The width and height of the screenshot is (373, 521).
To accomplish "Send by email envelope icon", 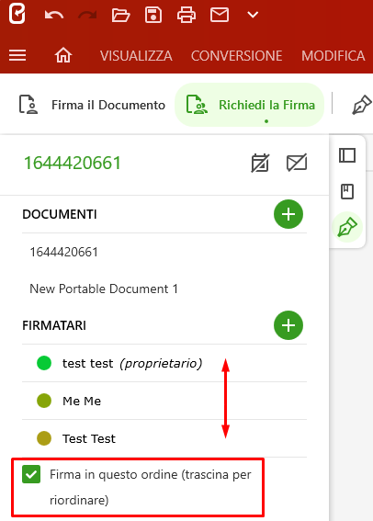I will (220, 16).
